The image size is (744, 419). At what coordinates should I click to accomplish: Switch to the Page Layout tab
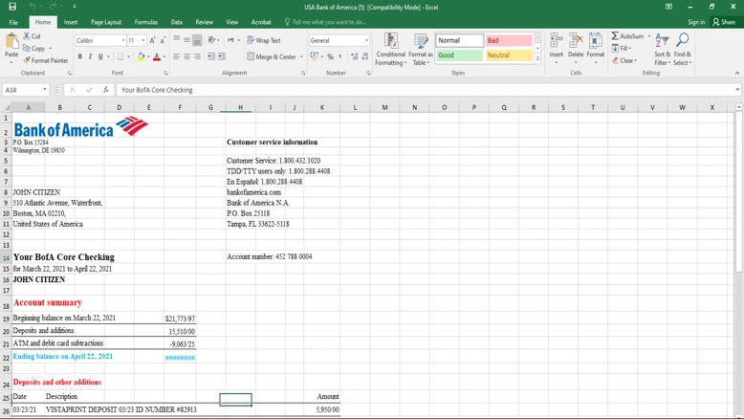click(x=106, y=22)
